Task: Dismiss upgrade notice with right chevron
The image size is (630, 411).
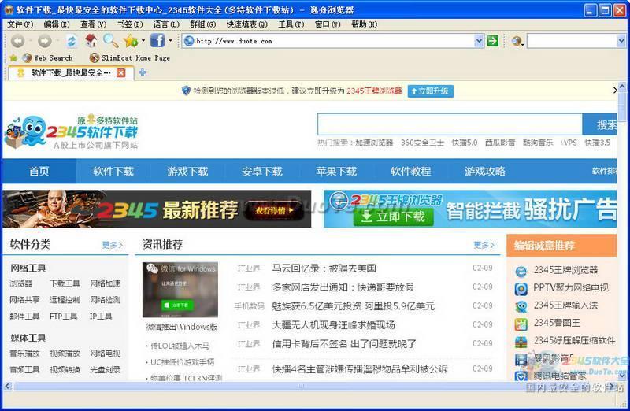Action: [x=614, y=91]
